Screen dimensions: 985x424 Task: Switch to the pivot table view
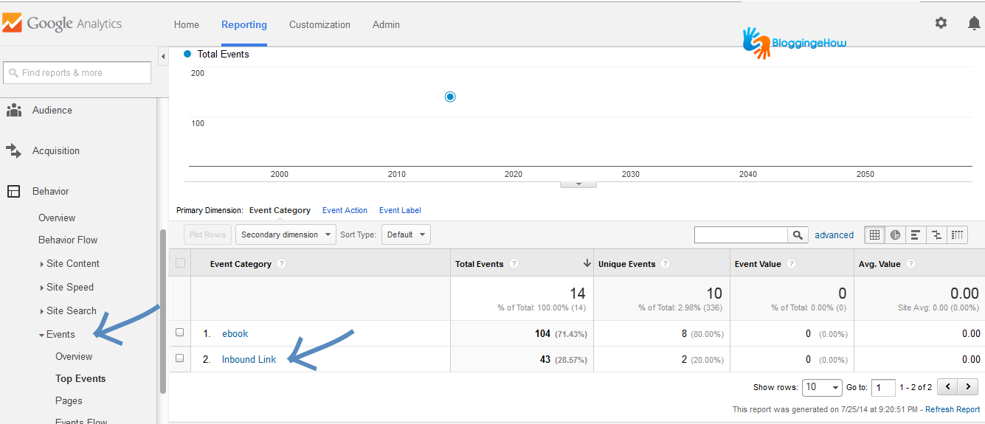pos(957,235)
